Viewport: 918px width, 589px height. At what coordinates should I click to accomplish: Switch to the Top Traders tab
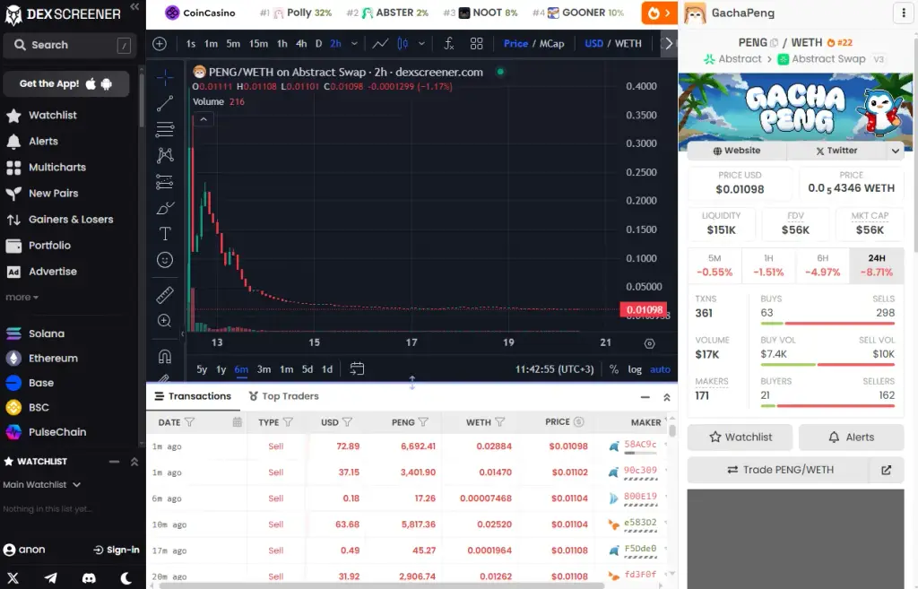point(284,396)
